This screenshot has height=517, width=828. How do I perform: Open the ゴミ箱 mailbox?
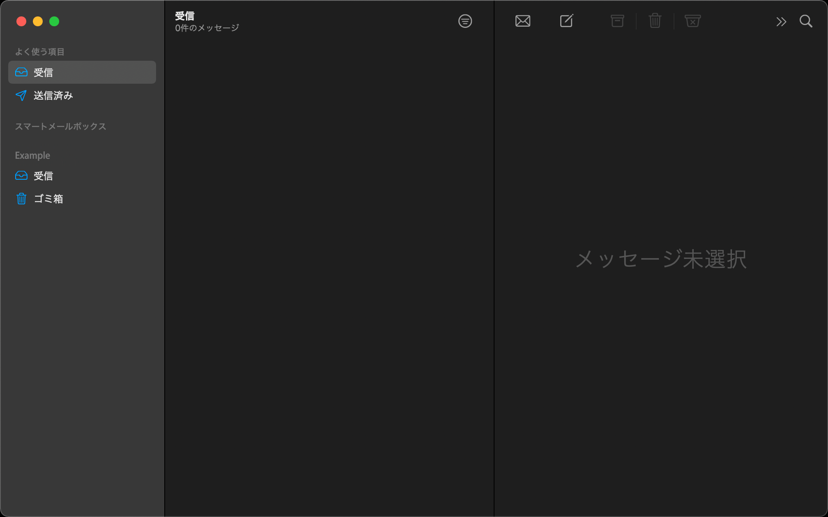coord(48,199)
